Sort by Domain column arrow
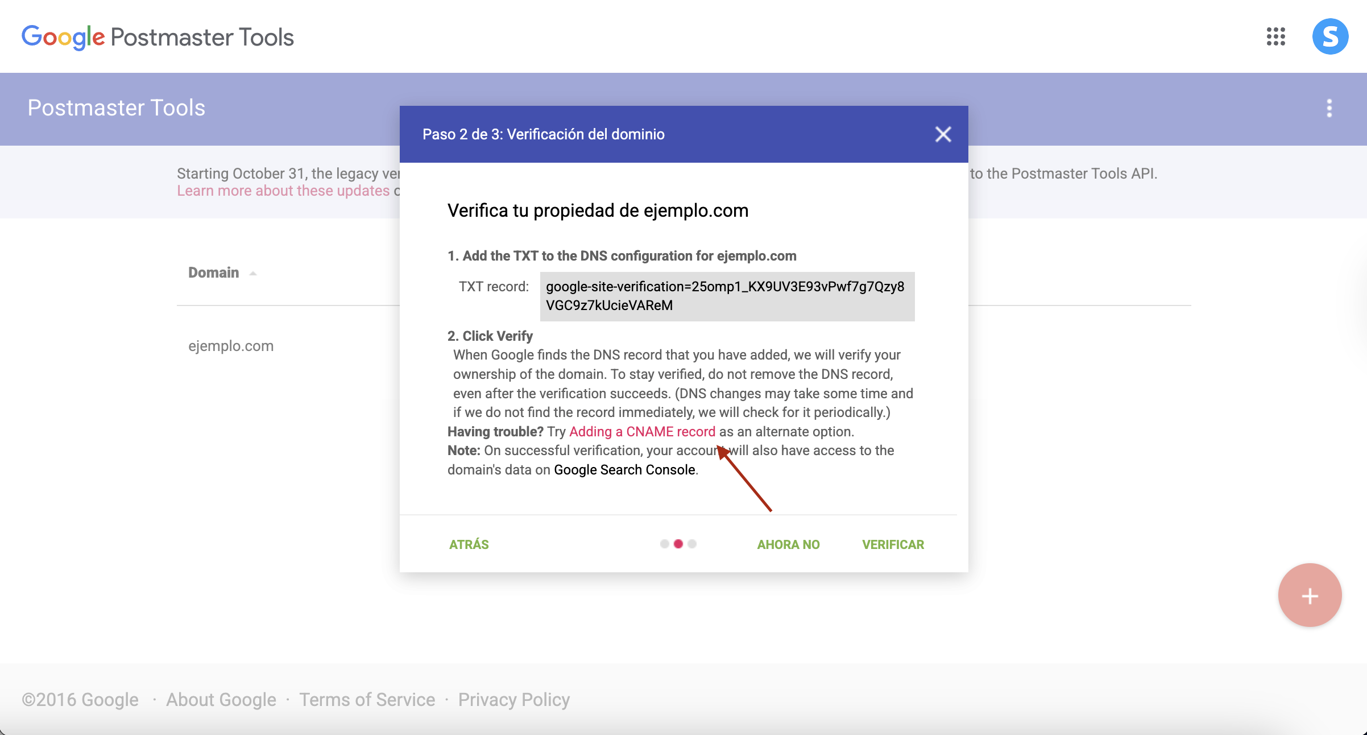This screenshot has width=1367, height=735. 253,274
